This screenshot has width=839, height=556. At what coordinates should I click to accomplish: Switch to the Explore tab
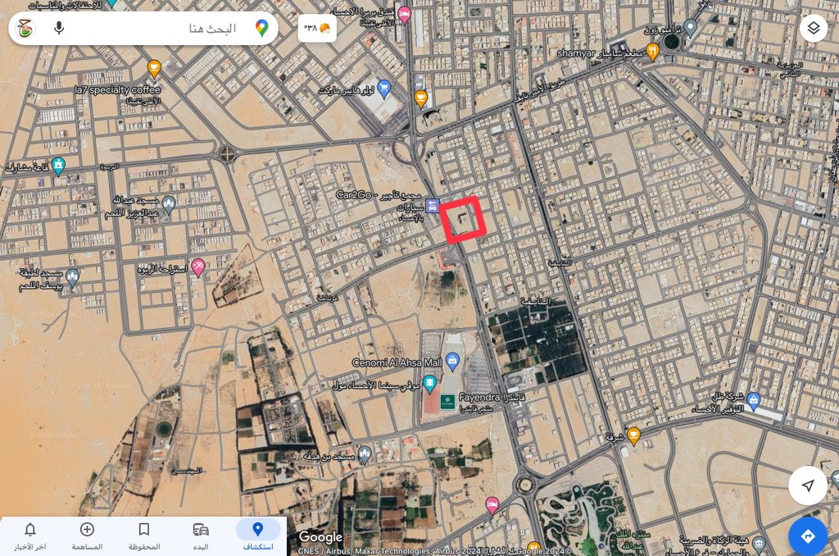pos(258,535)
